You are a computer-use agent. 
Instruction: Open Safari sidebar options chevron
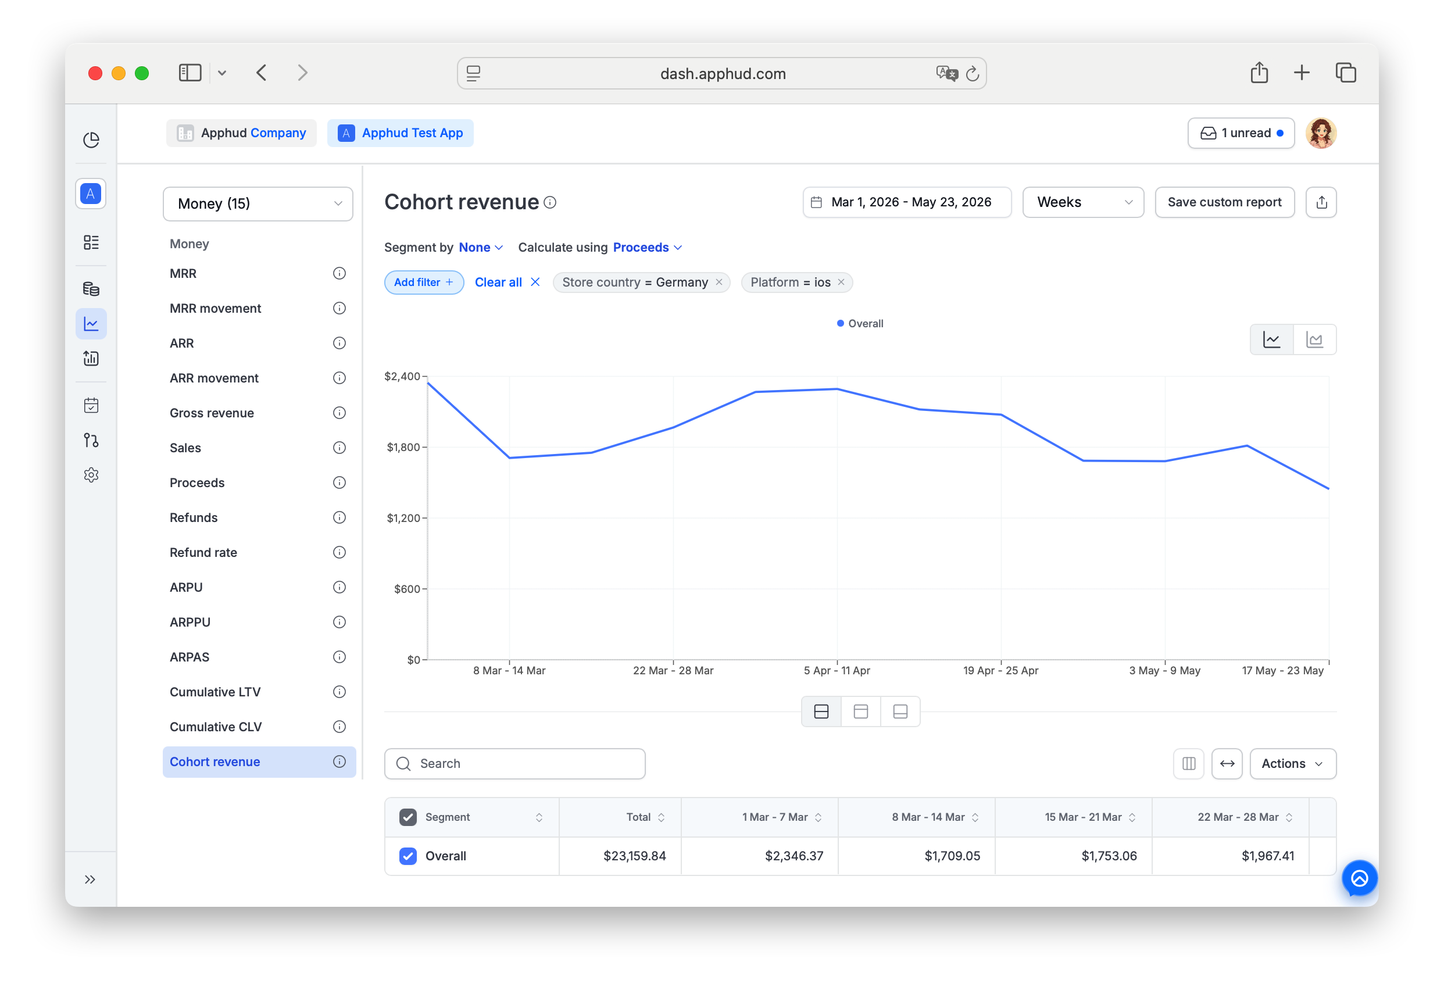tap(222, 73)
